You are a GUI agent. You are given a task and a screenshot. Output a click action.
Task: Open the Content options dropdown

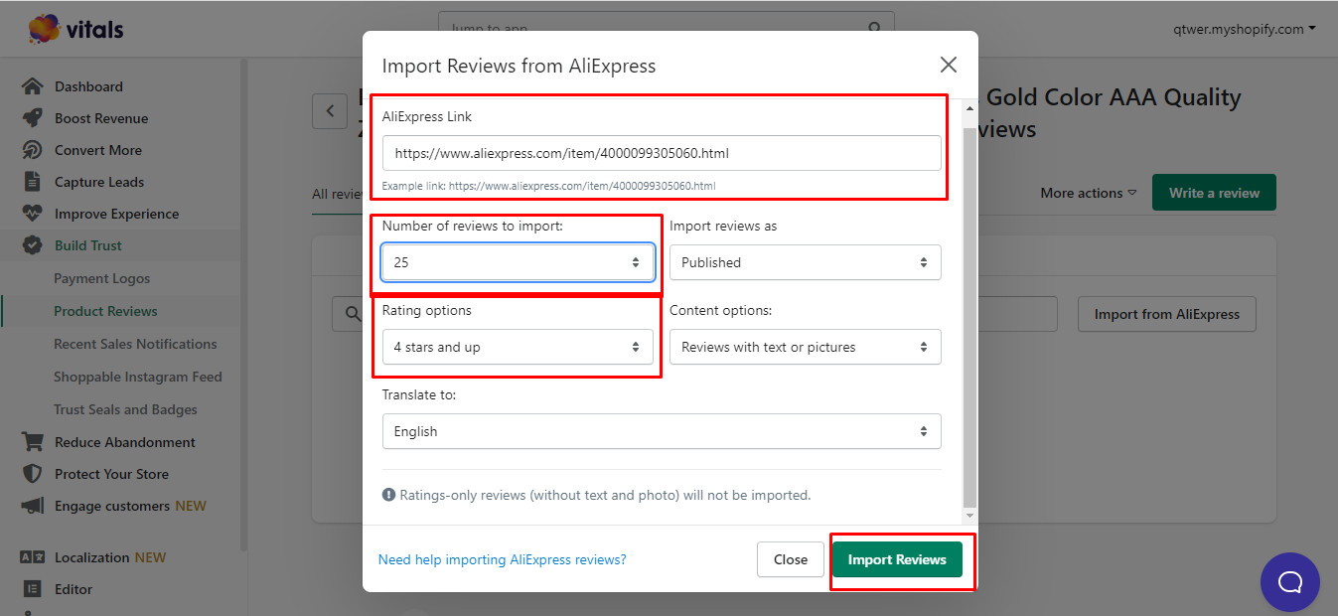pyautogui.click(x=805, y=347)
